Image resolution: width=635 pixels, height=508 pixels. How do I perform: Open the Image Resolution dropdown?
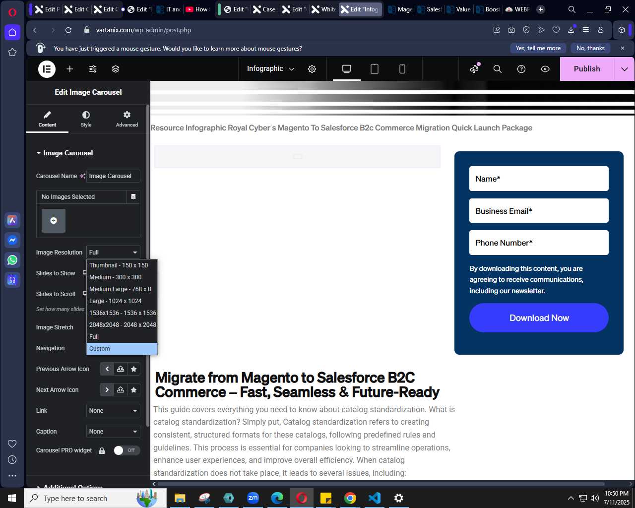click(x=113, y=253)
